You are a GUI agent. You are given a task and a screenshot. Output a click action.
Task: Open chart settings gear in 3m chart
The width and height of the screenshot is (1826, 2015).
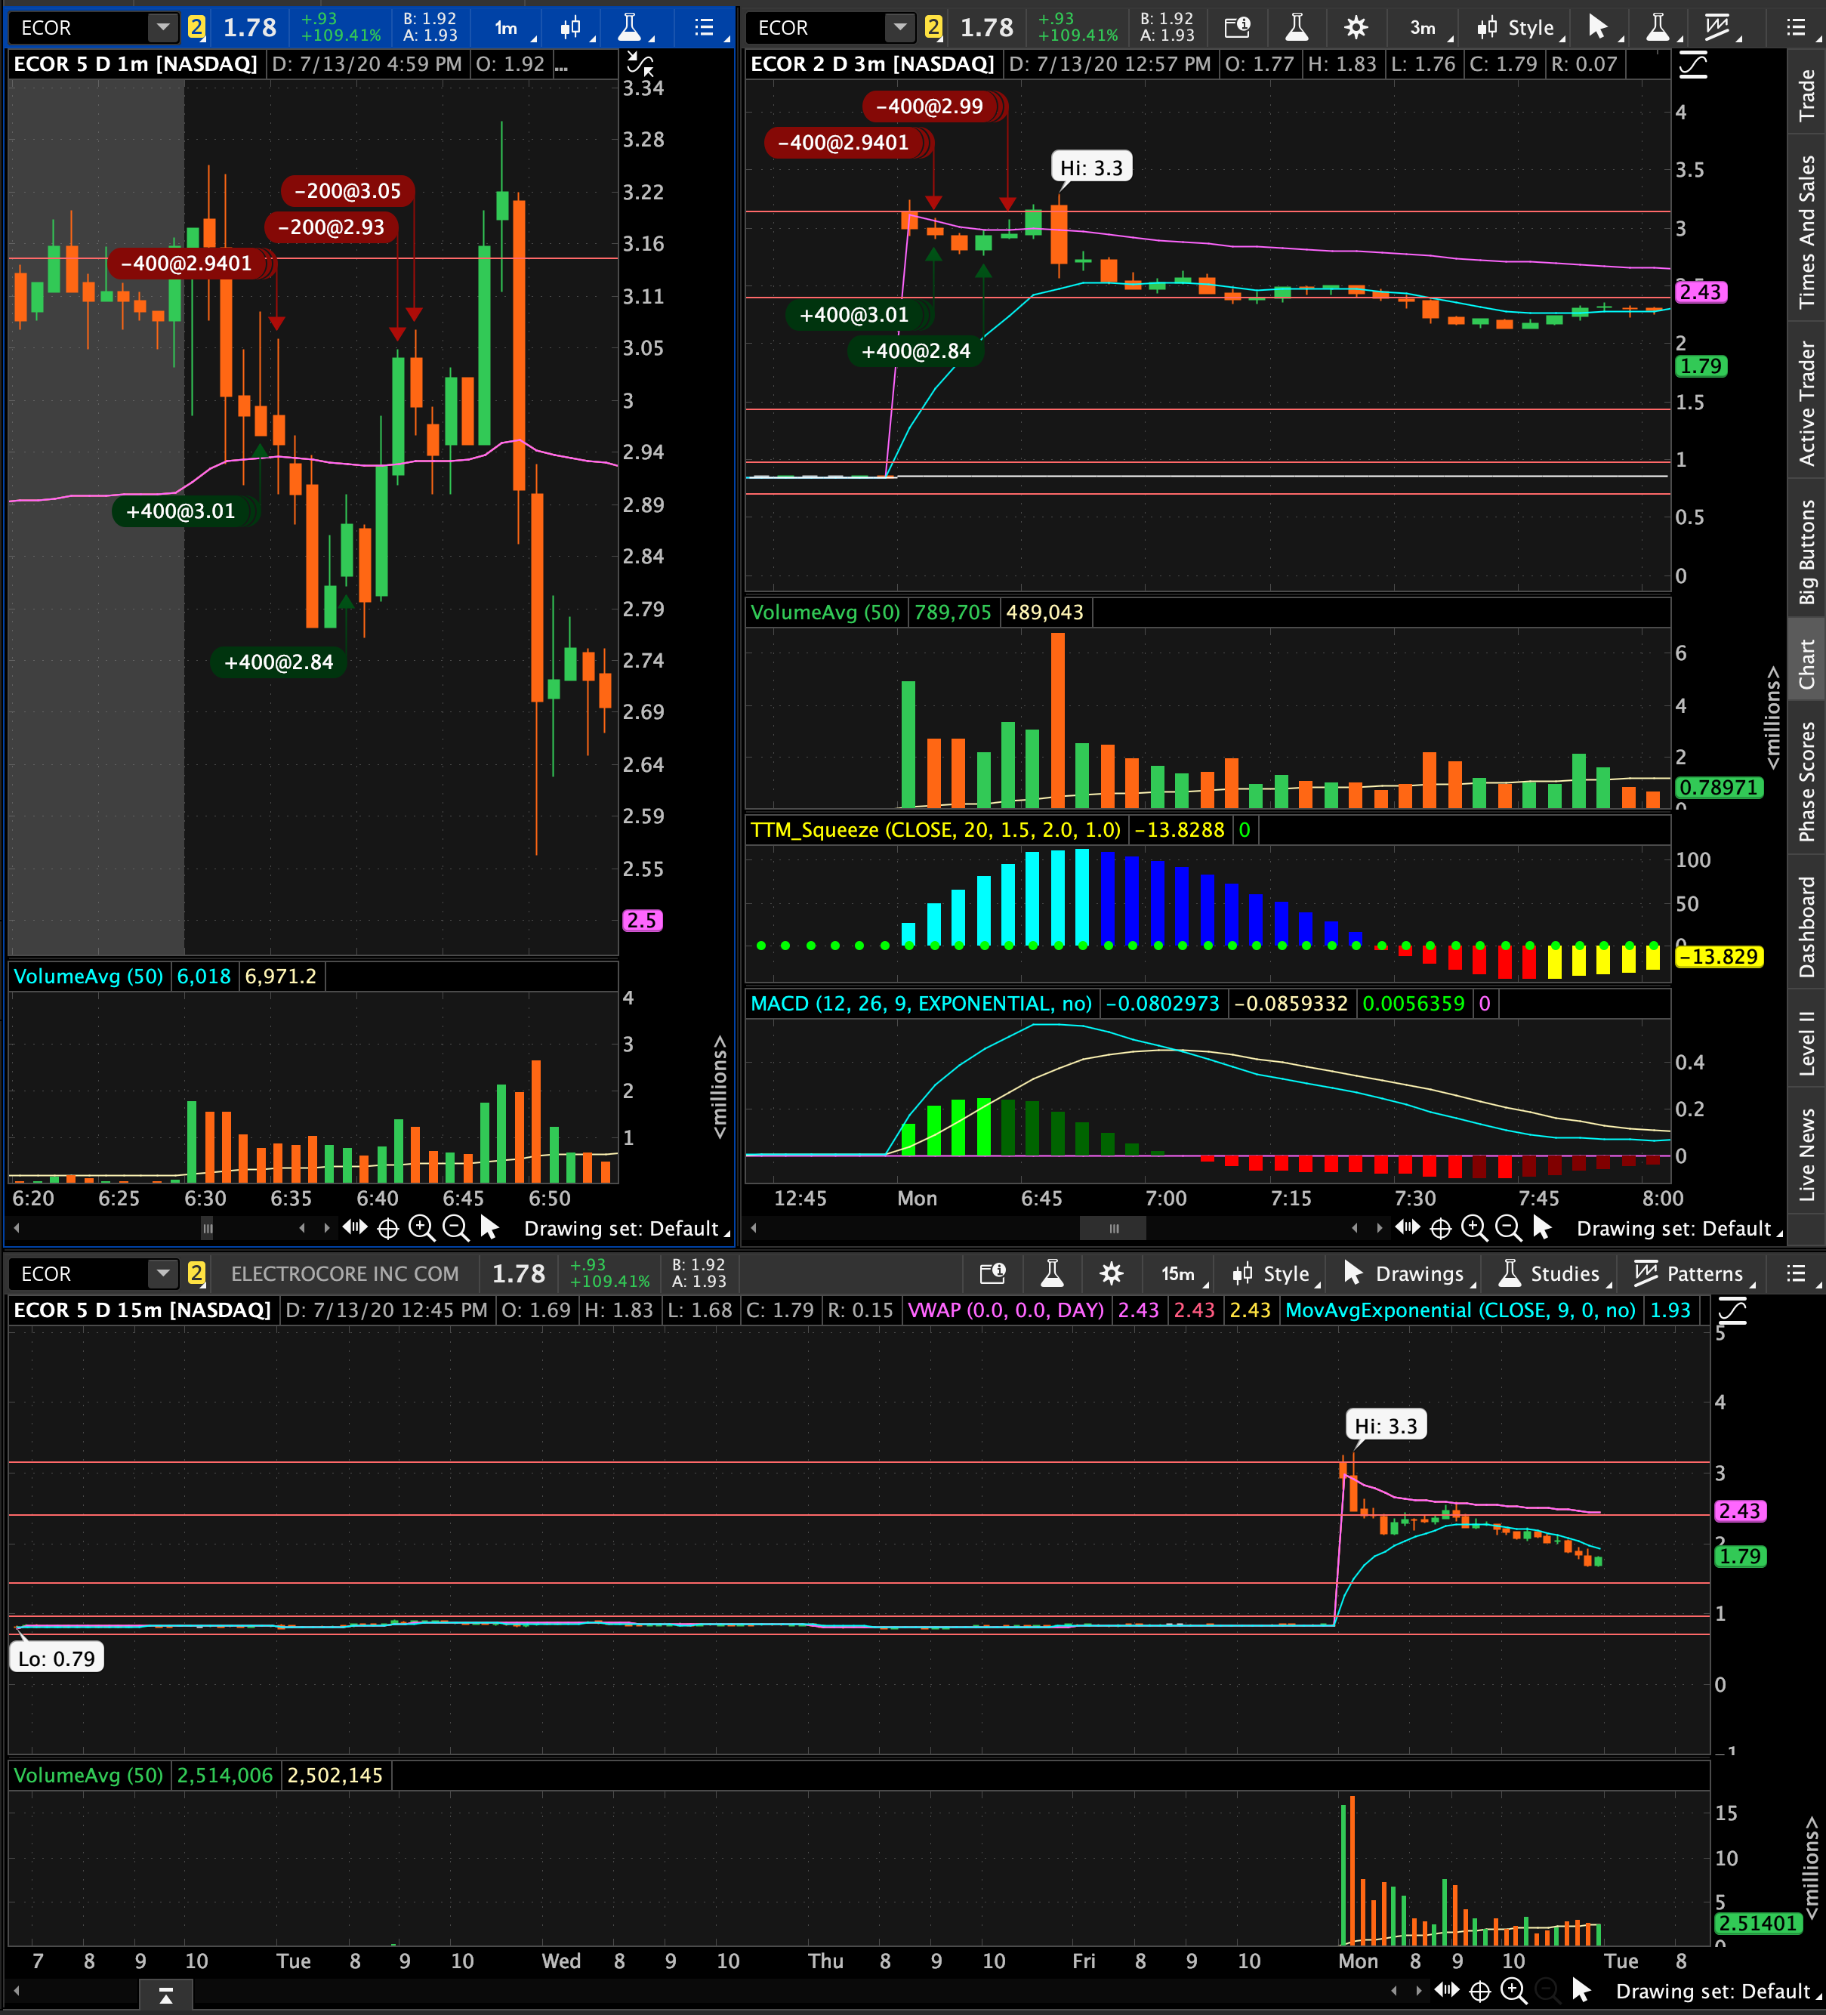[1356, 28]
